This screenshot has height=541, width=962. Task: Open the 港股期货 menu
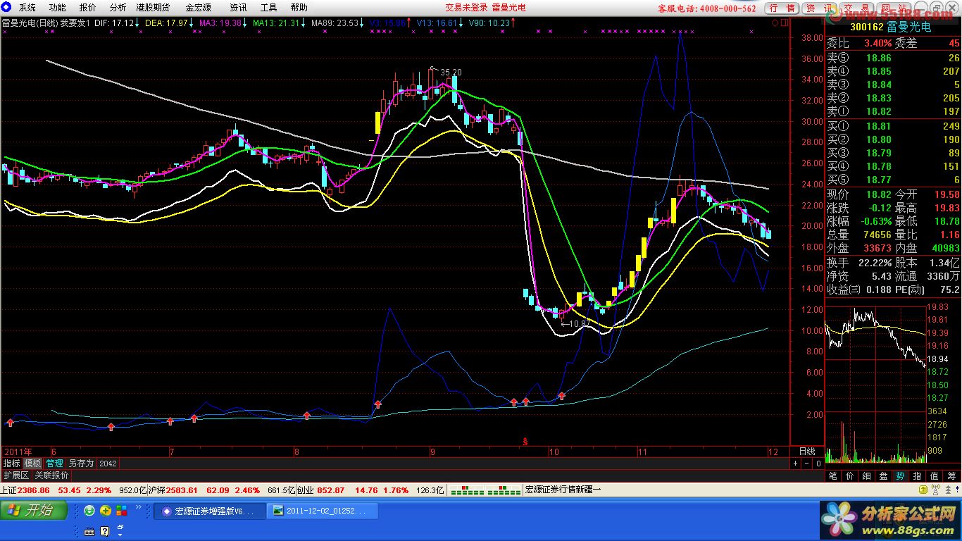(x=153, y=8)
